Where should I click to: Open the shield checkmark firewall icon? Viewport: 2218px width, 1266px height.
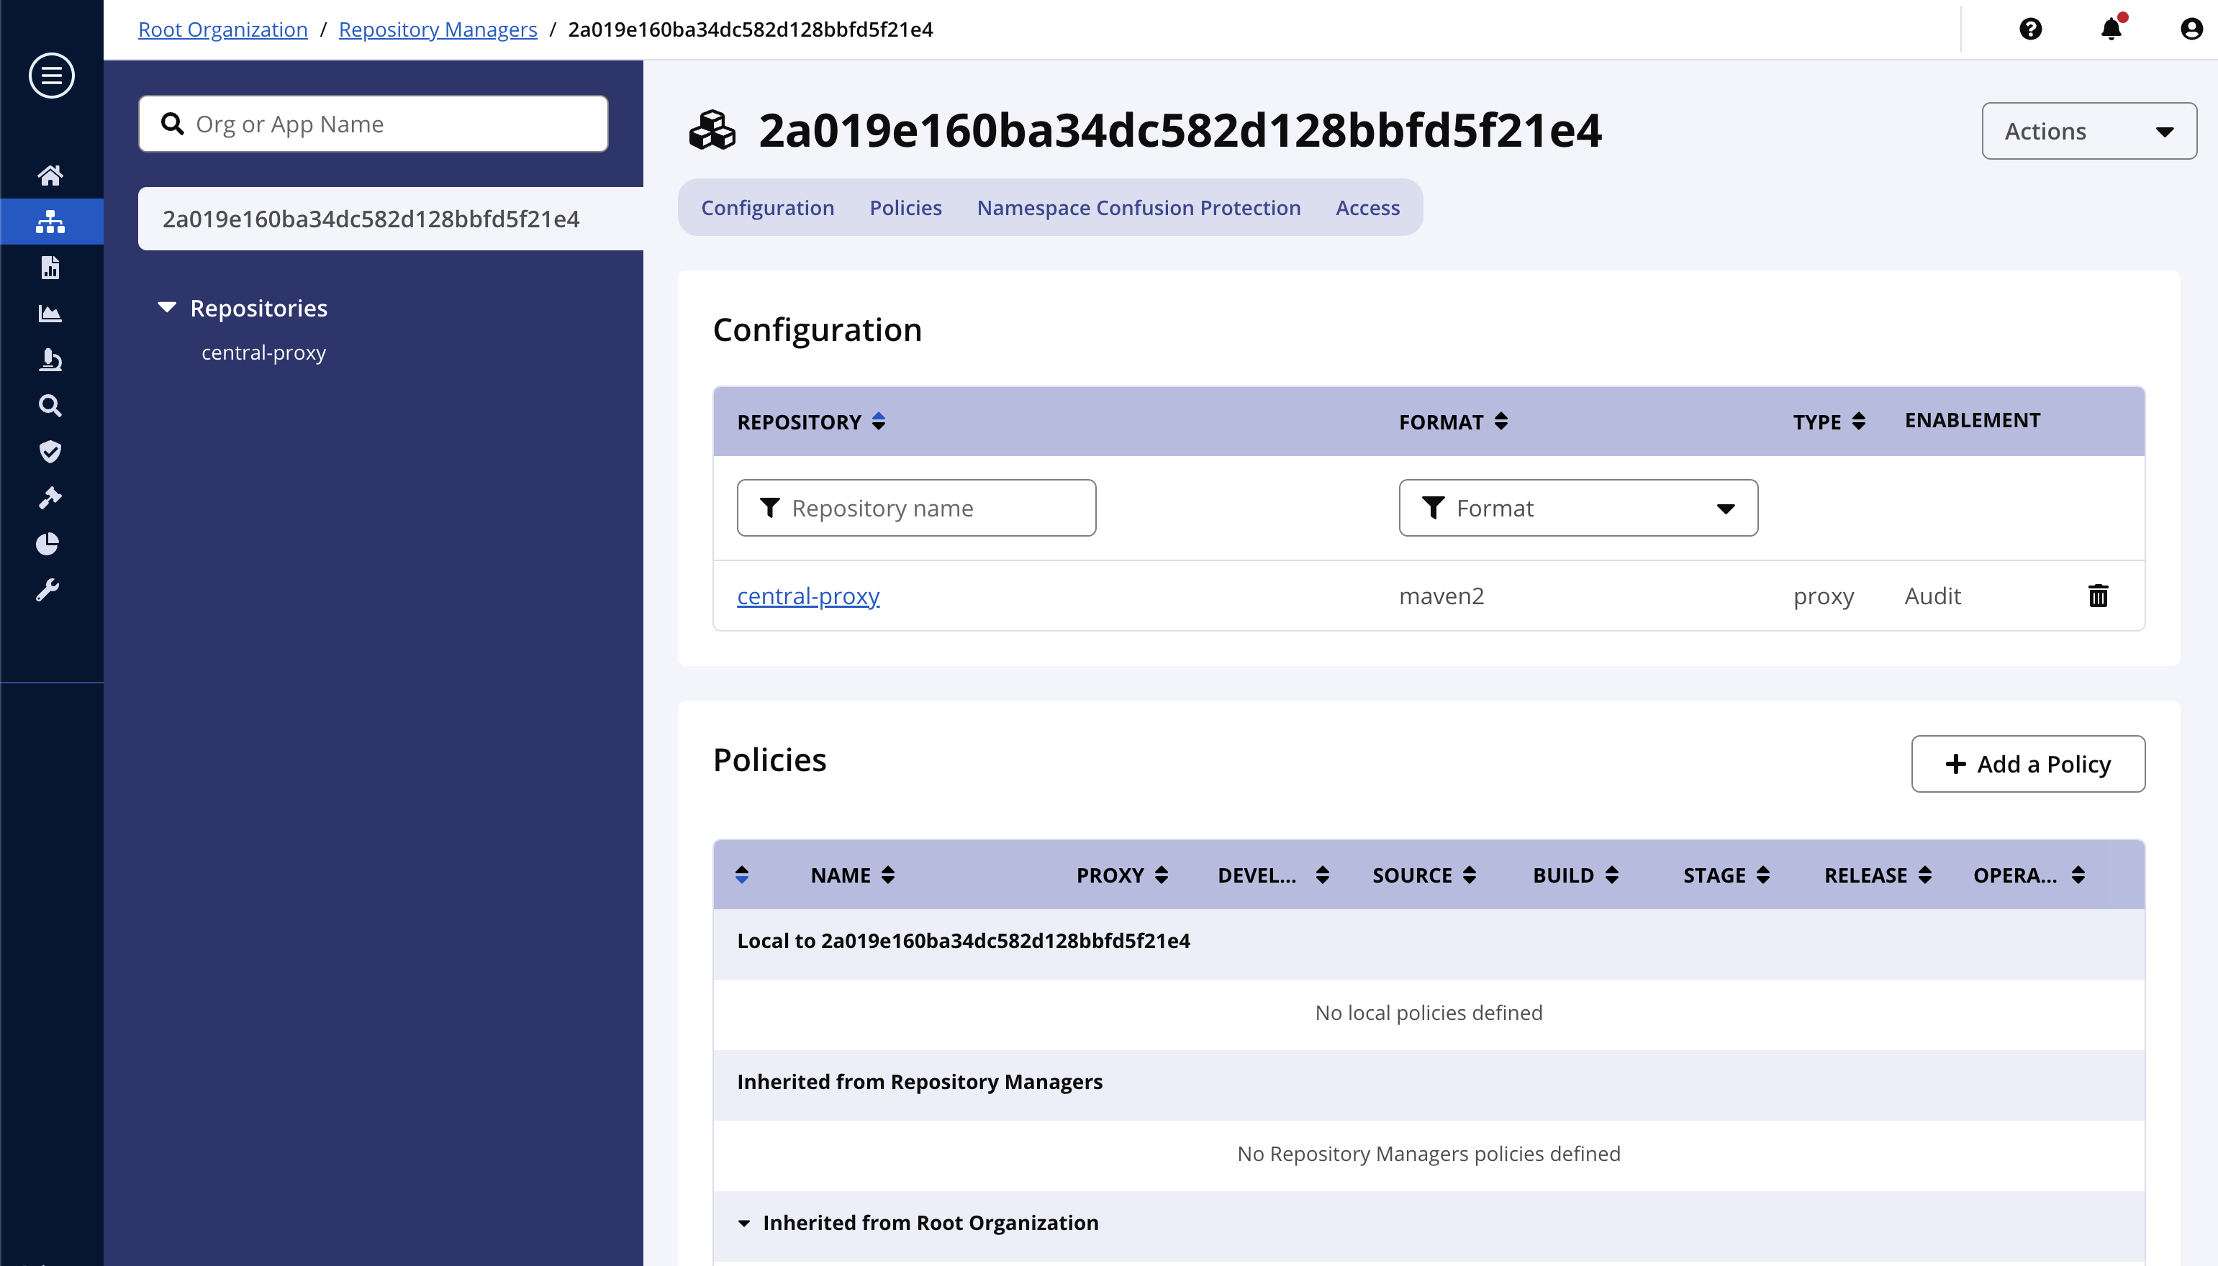(50, 451)
